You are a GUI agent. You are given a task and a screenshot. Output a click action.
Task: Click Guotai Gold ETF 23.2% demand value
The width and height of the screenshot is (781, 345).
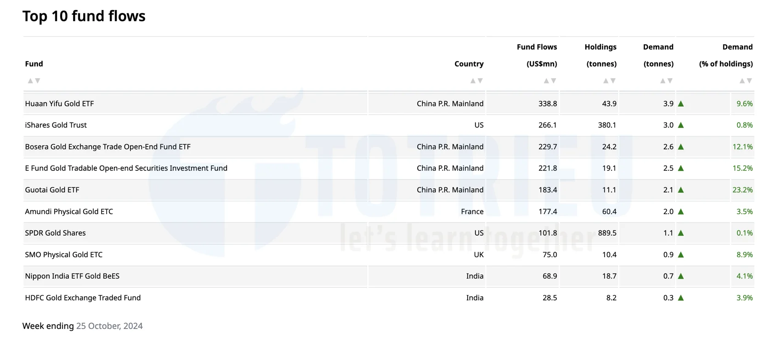[742, 190]
